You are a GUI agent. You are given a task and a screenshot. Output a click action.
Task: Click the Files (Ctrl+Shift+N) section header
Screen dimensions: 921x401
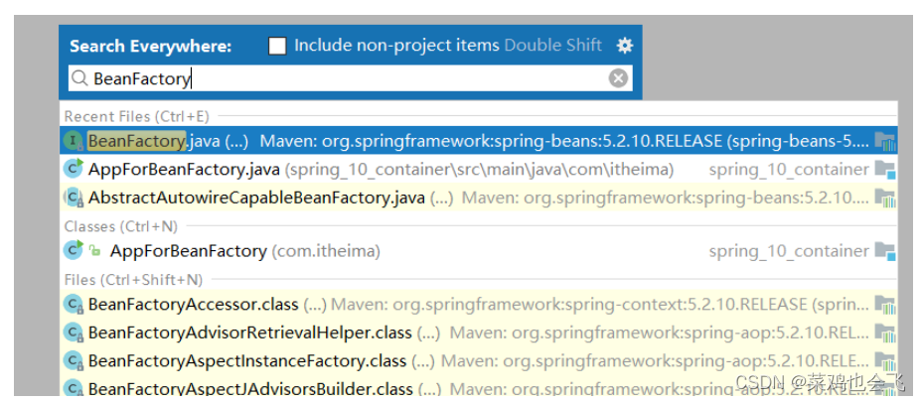click(133, 280)
